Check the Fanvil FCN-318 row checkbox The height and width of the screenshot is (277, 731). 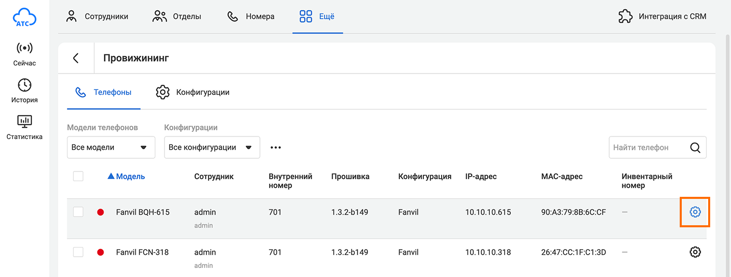pos(78,252)
